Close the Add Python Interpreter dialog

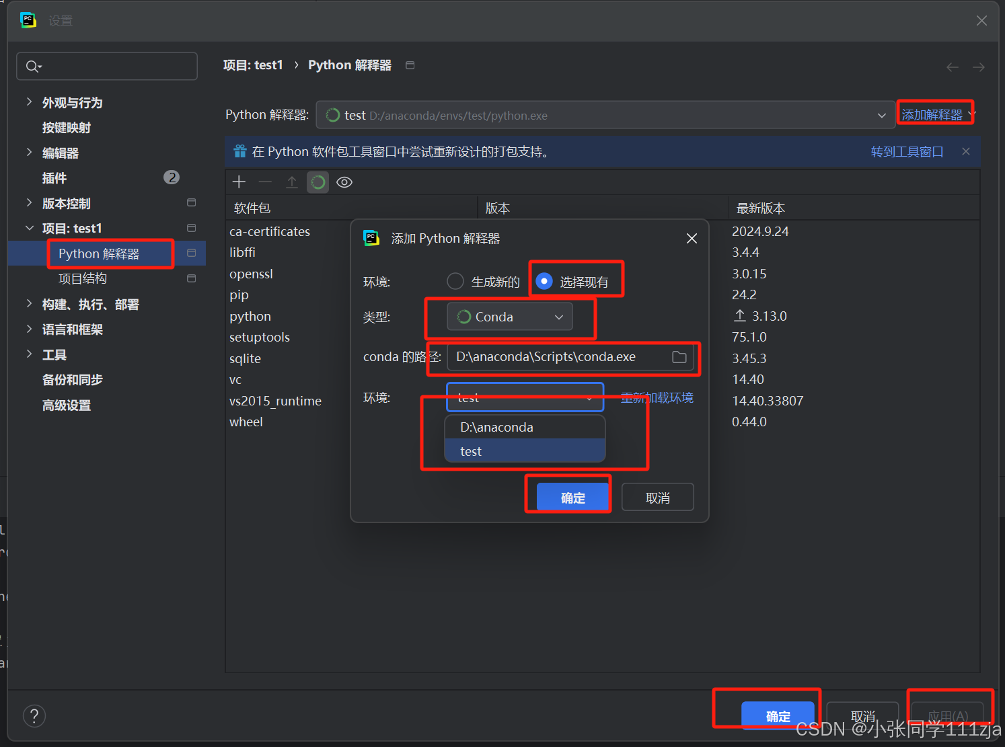(x=692, y=239)
